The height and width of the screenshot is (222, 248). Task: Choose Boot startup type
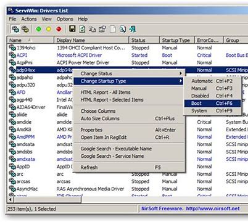[x=212, y=103]
